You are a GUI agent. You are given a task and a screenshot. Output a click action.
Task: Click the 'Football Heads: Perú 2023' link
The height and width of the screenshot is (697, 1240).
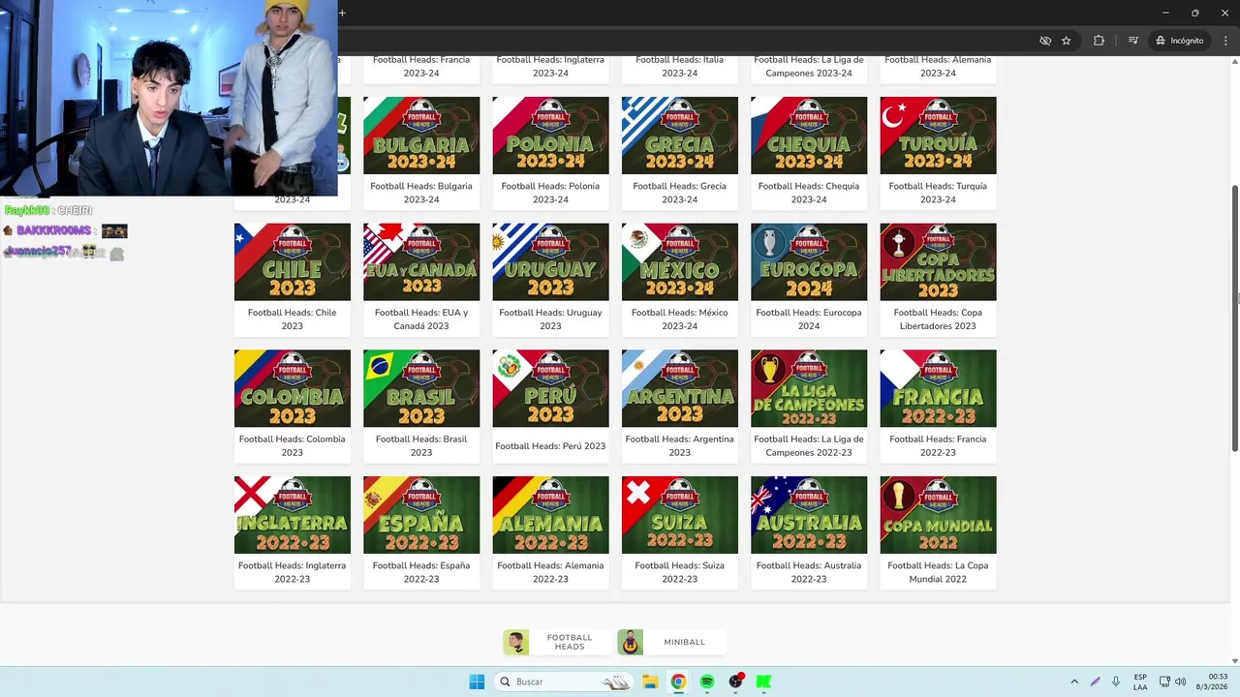(550, 446)
